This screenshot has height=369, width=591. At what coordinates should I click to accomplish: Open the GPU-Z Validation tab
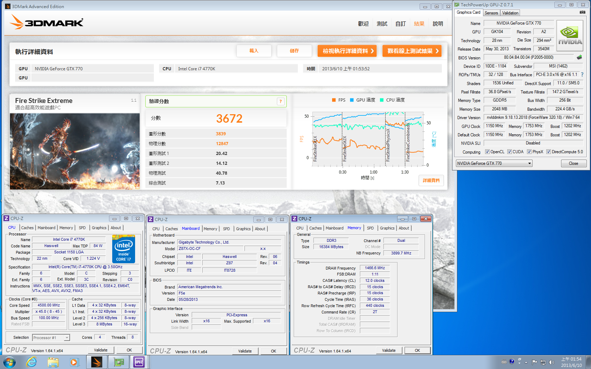(x=510, y=13)
